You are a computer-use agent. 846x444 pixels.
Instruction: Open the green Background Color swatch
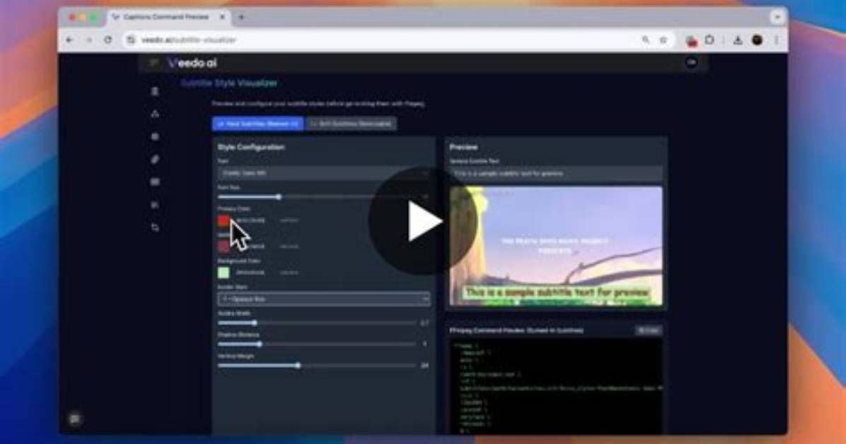coord(224,272)
